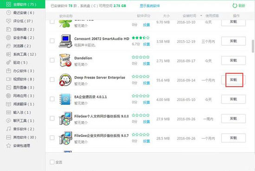Screen dimensions: 255x171
Task: Open the 压缩刻录 (2) category icon
Action: coord(8,29)
